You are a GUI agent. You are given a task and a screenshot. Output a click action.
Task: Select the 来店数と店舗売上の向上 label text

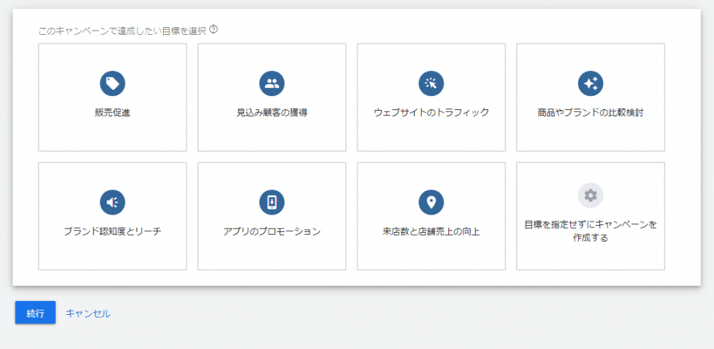click(x=431, y=231)
